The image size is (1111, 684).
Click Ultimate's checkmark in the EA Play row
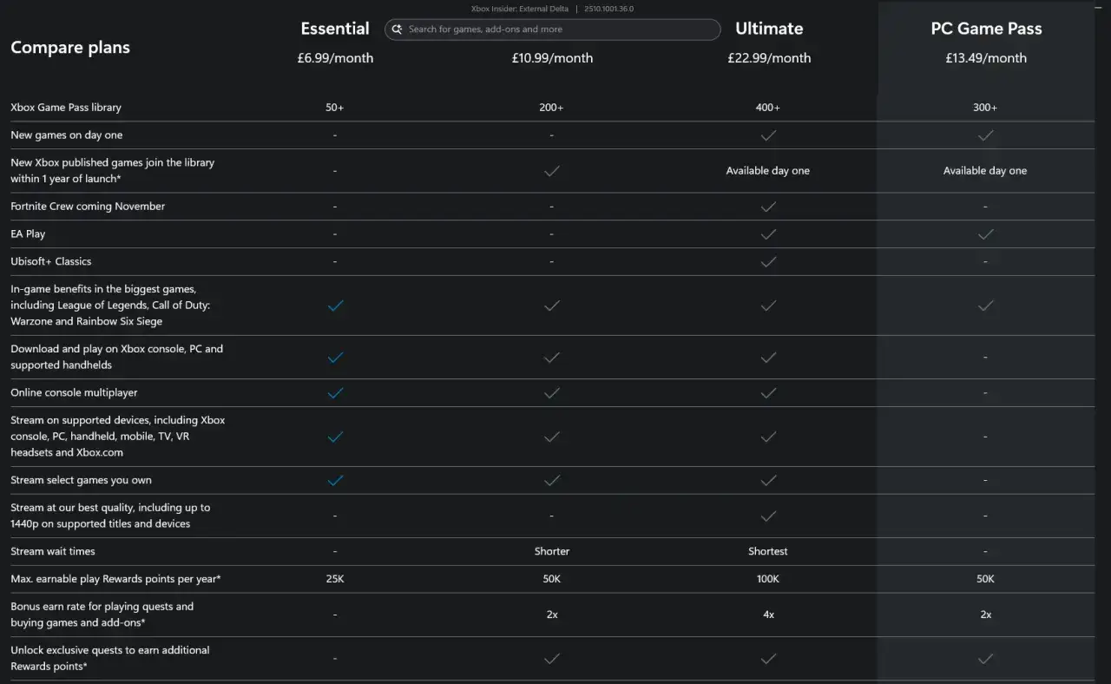(768, 234)
